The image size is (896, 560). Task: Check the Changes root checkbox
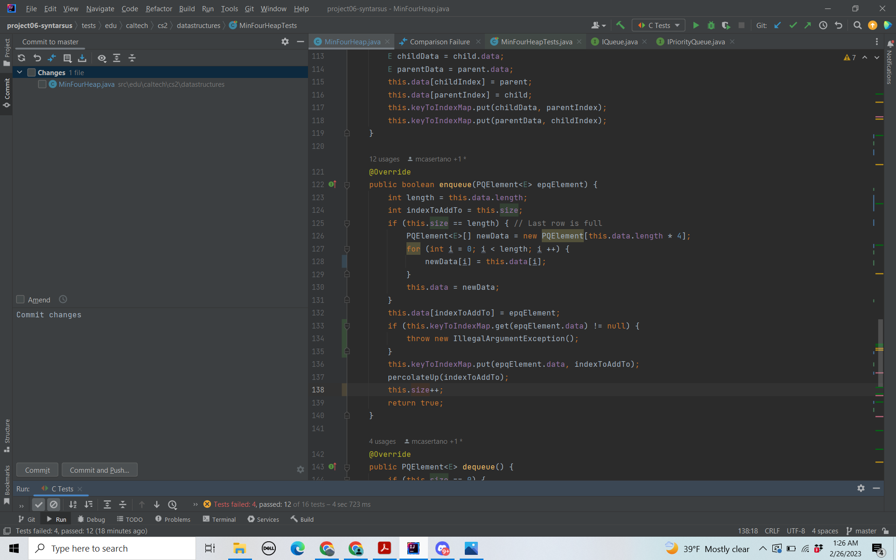pos(32,72)
